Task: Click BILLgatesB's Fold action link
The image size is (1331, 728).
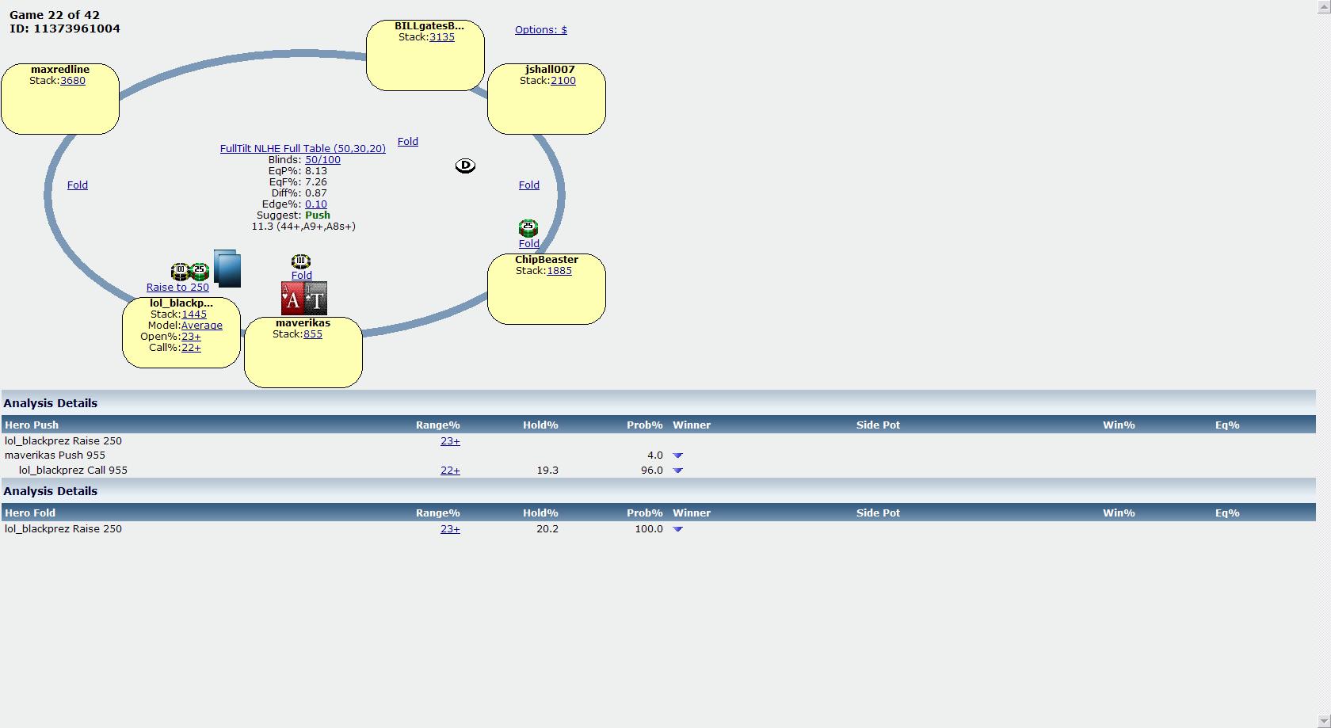Action: [x=407, y=142]
